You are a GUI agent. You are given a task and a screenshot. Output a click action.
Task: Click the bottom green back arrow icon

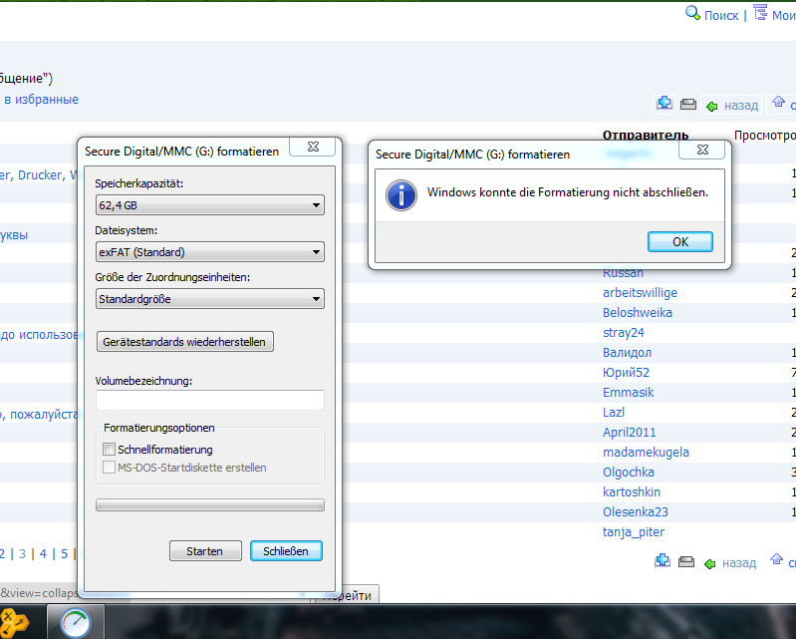pos(709,563)
